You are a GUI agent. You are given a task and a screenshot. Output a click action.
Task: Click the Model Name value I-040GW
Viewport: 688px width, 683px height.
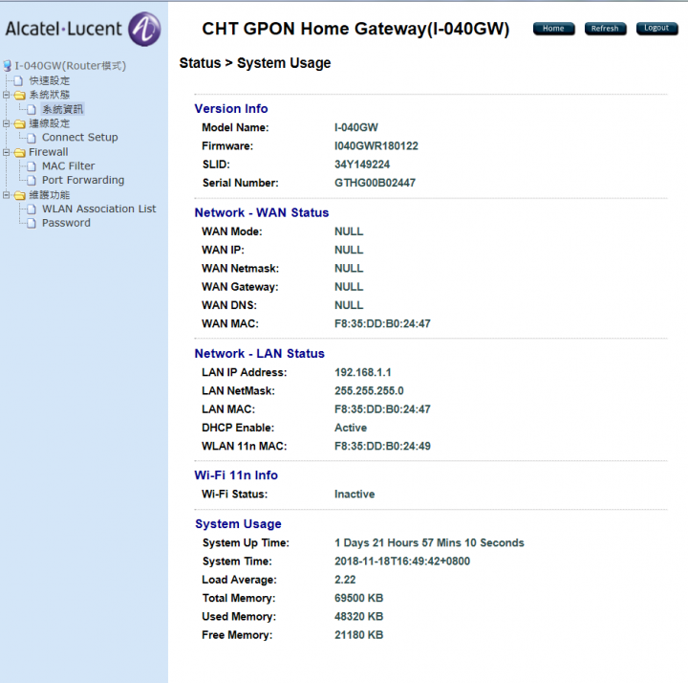355,127
